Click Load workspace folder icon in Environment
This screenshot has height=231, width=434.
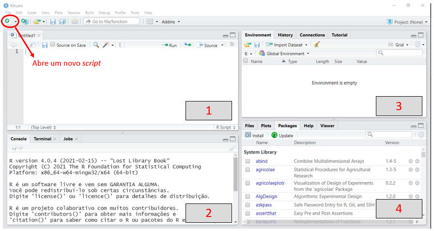click(x=248, y=44)
